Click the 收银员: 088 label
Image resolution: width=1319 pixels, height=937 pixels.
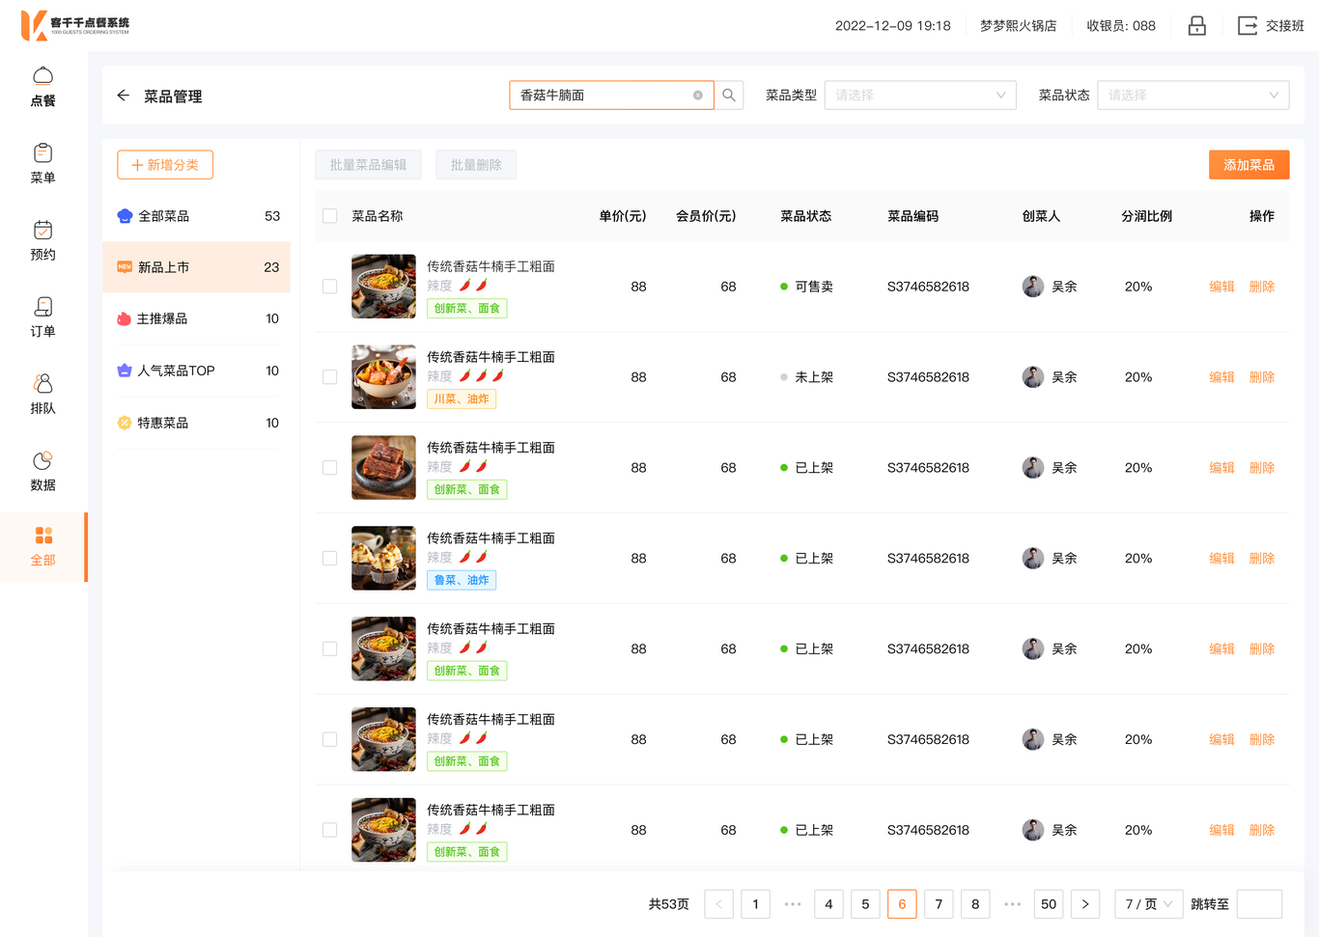[1121, 26]
